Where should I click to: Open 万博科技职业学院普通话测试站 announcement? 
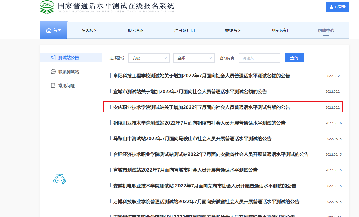(x=206, y=202)
